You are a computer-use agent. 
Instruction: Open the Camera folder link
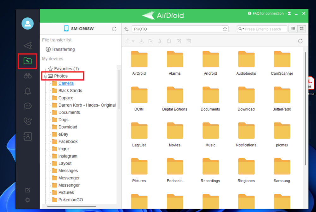click(66, 83)
